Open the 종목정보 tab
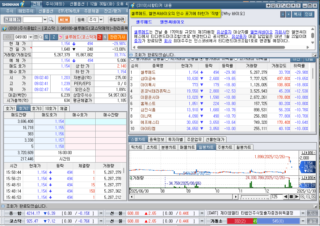320x226 pixels. pyautogui.click(x=157, y=139)
